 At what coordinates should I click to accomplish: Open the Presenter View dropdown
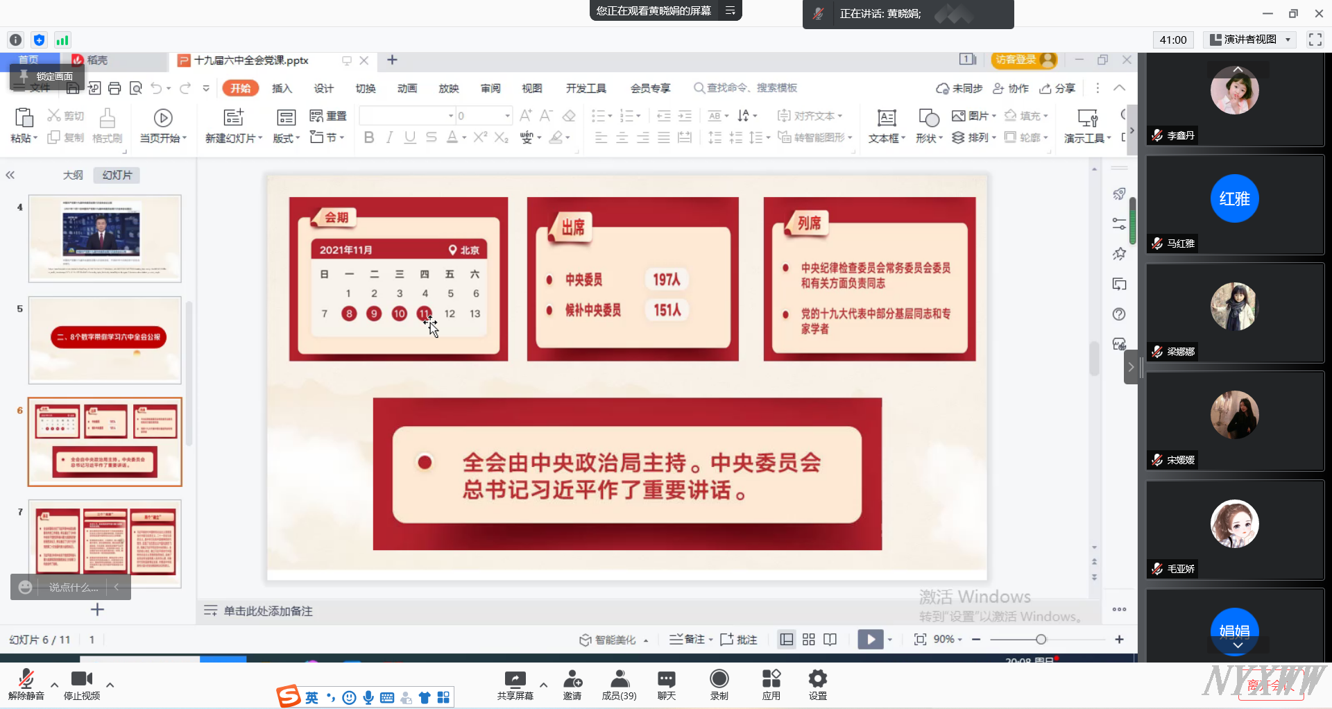1251,40
